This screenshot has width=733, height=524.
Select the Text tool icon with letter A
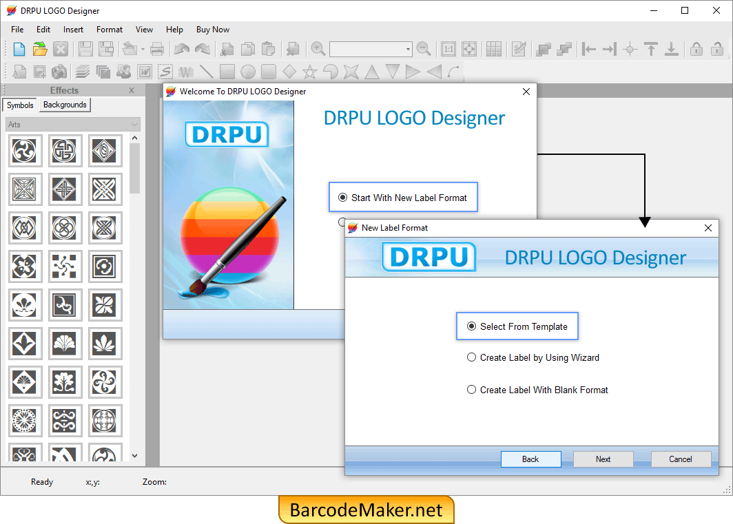tap(19, 72)
